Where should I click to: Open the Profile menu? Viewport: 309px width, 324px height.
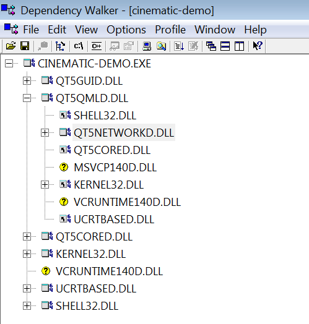click(170, 30)
